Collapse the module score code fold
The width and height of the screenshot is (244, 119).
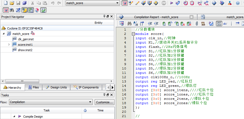[x=133, y=34]
